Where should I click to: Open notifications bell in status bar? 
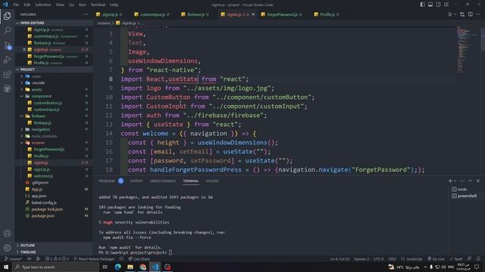478,258
